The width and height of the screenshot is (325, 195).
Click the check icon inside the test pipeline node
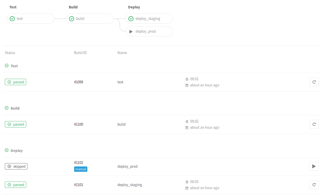[x=12, y=18]
